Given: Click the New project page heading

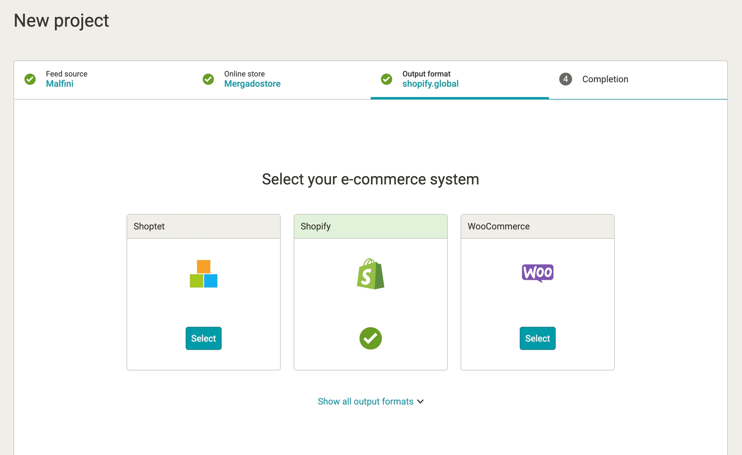Looking at the screenshot, I should [x=61, y=21].
